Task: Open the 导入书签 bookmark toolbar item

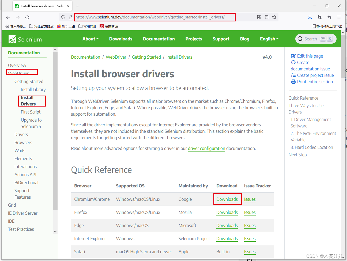Action: pos(16,26)
